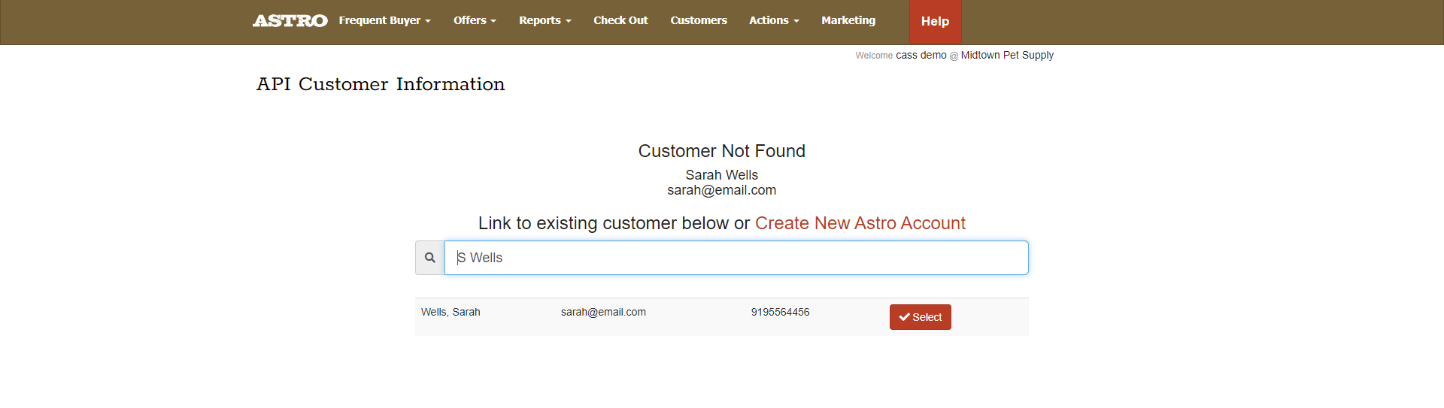Image resolution: width=1444 pixels, height=408 pixels.
Task: Click phone number 9195564456 in results
Action: [x=780, y=313]
